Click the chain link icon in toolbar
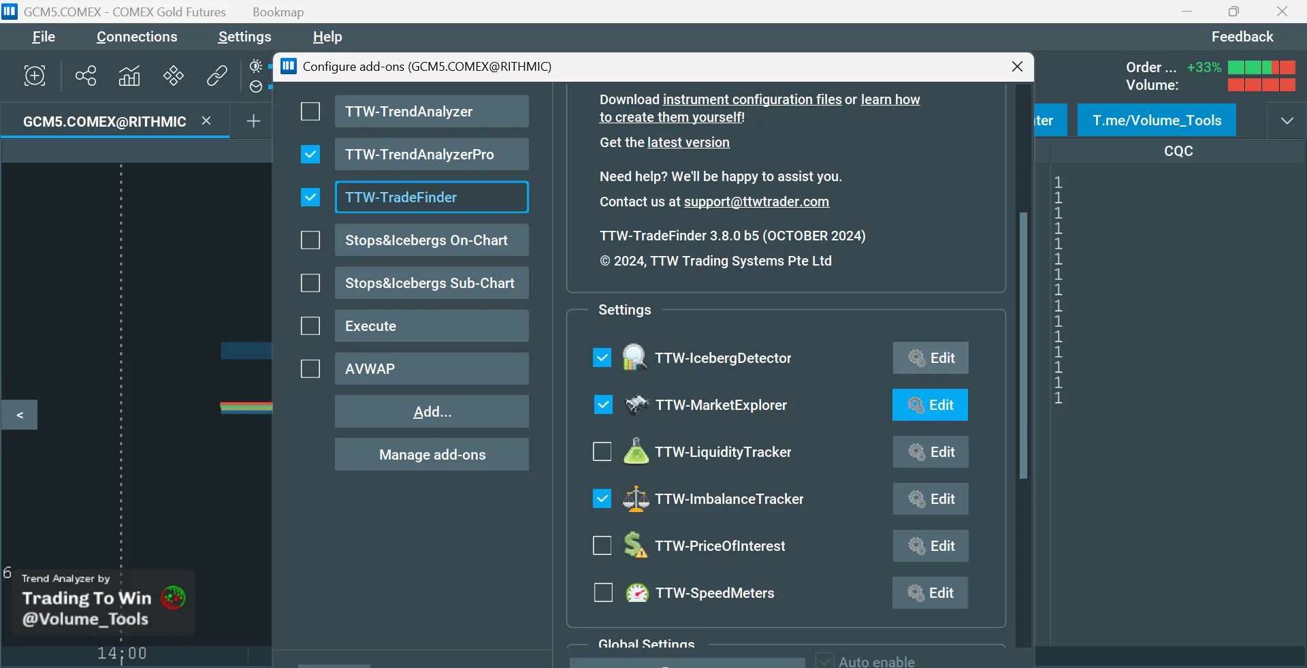 [217, 76]
